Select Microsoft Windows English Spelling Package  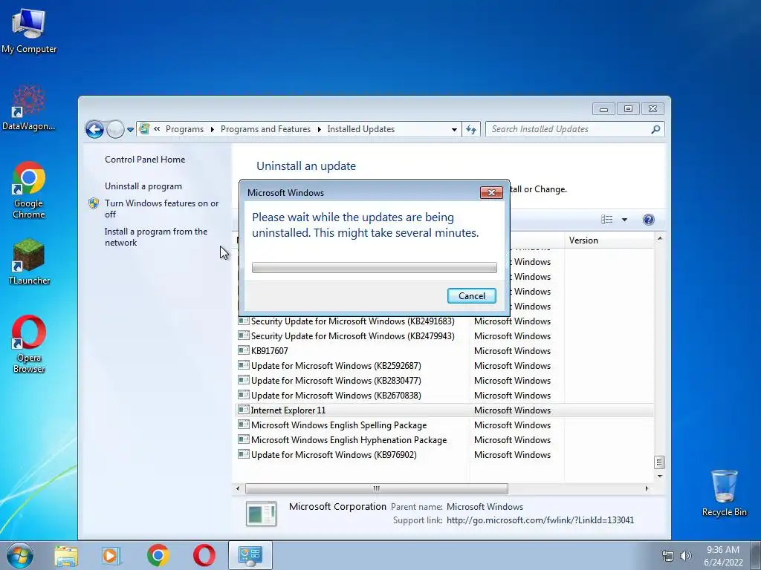tap(444, 425)
